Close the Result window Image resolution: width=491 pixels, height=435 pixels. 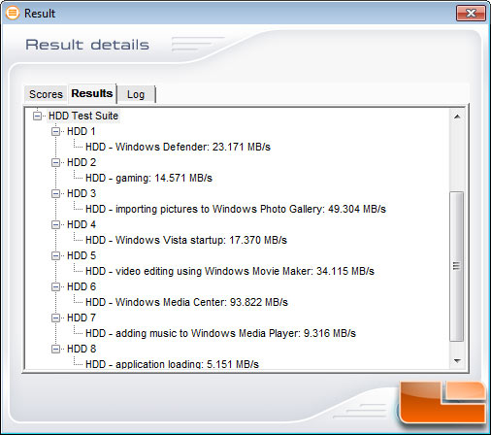(471, 14)
